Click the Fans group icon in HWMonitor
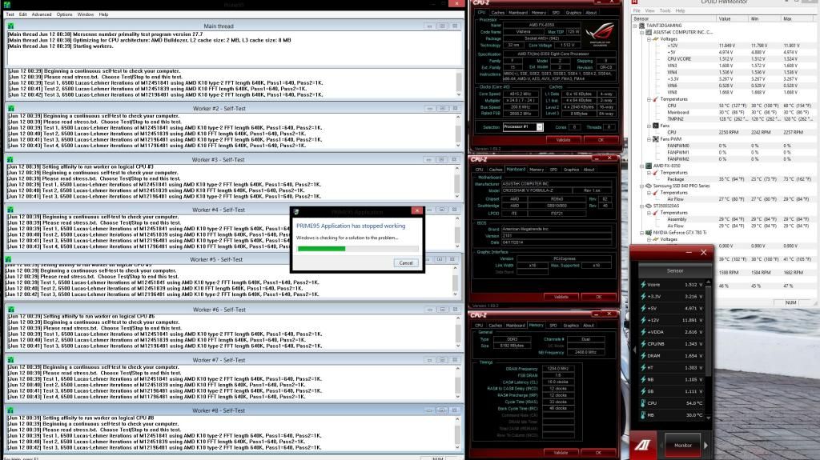This screenshot has height=460, width=820. 655,126
